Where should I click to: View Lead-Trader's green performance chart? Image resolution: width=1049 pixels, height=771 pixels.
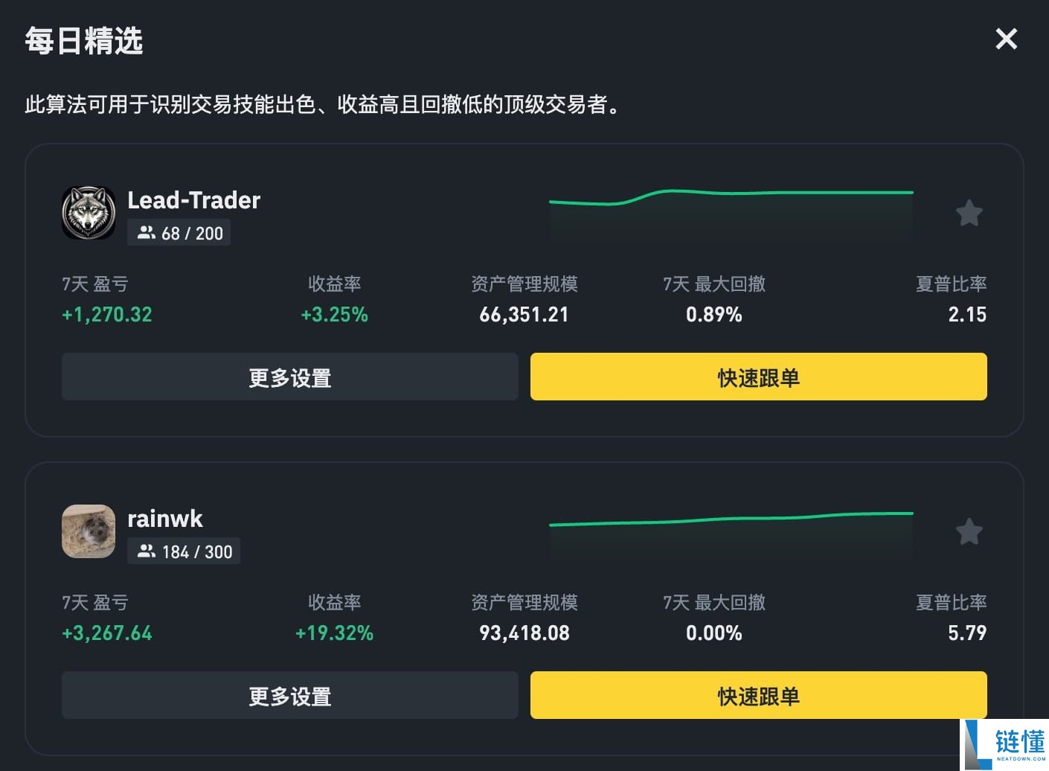(731, 212)
